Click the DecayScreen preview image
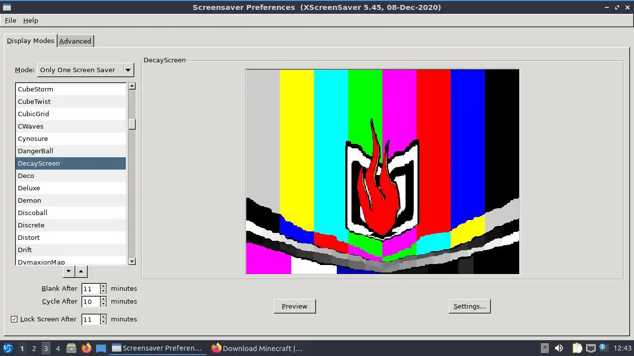 (382, 171)
